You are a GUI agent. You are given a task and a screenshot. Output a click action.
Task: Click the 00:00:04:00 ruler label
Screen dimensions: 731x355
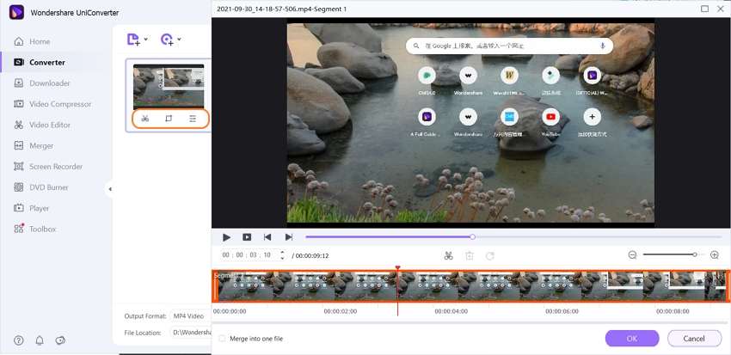451,311
